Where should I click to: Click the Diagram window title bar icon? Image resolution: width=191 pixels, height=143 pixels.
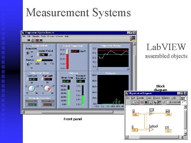[x=127, y=93]
